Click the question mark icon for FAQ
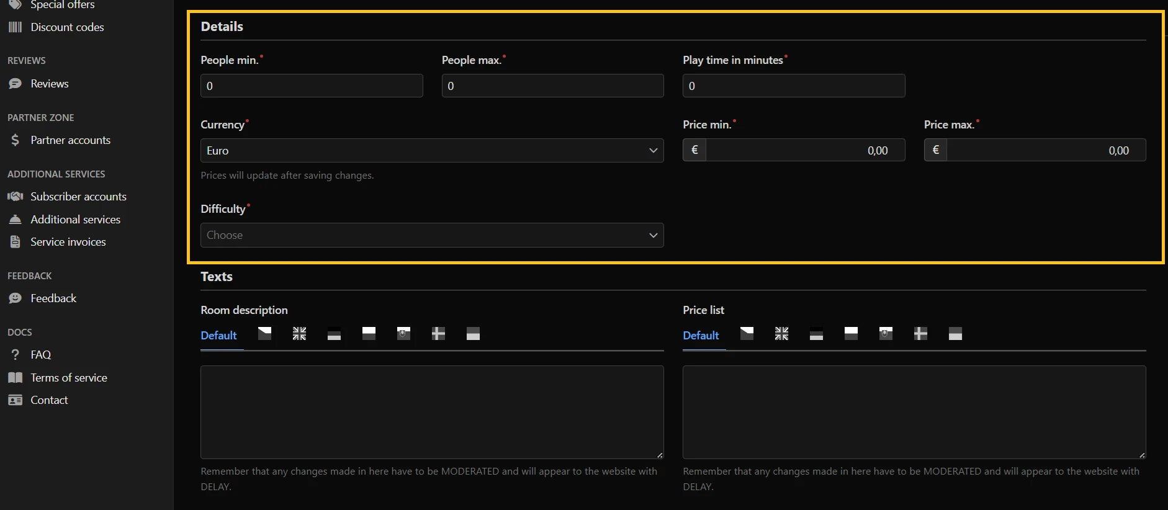This screenshot has width=1168, height=510. click(15, 355)
